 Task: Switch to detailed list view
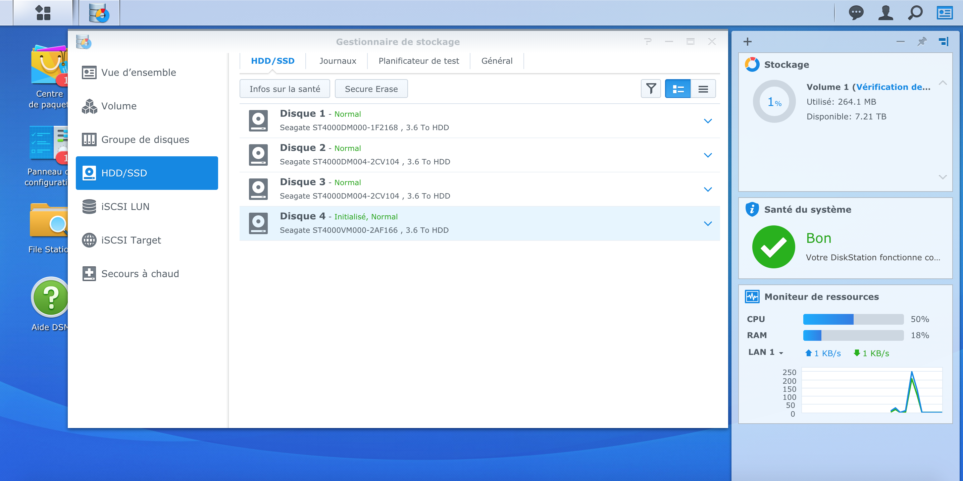(678, 89)
